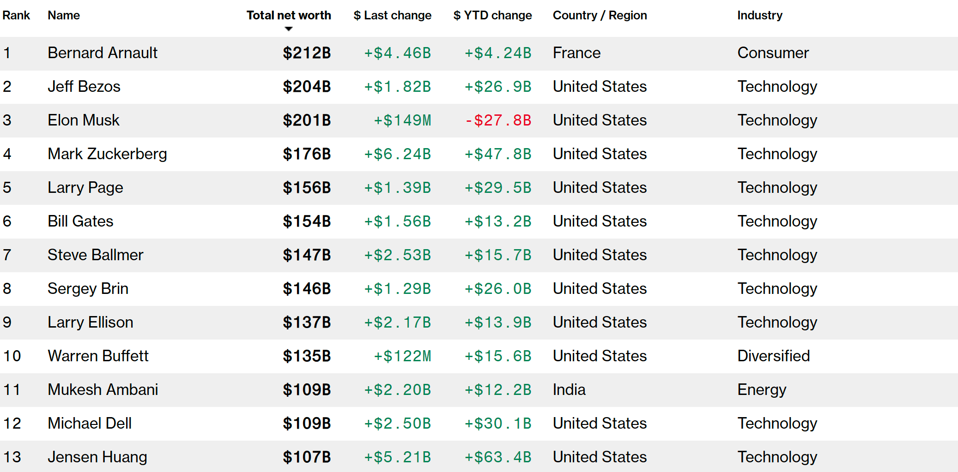Click Michael Dell's $109B net worth

pos(307,424)
